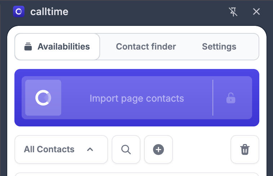
Task: Click the divider beside the padlock
Action: tap(213, 98)
